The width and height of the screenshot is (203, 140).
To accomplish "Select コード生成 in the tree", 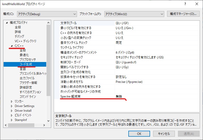I will pyautogui.click(x=26, y=64).
